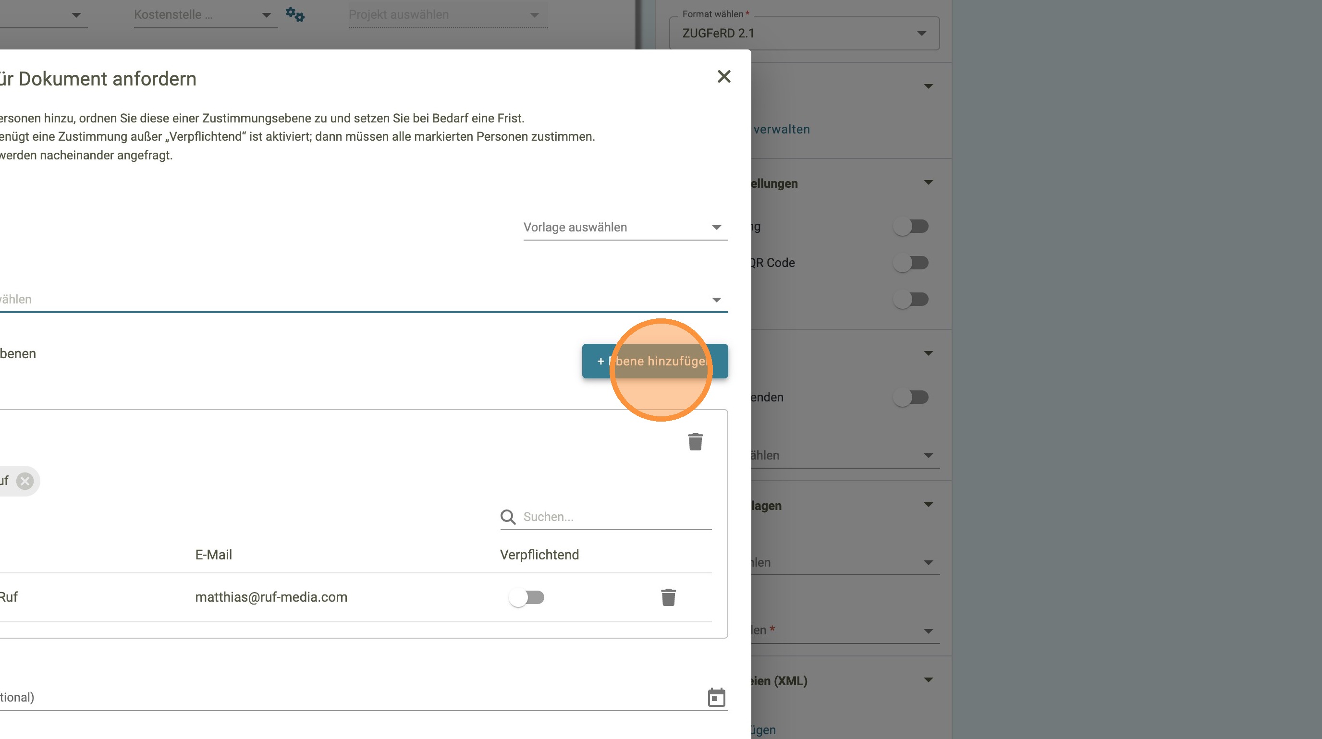Remove matthias@ruf-media.com row with trash icon
This screenshot has width=1322, height=739.
pos(668,597)
